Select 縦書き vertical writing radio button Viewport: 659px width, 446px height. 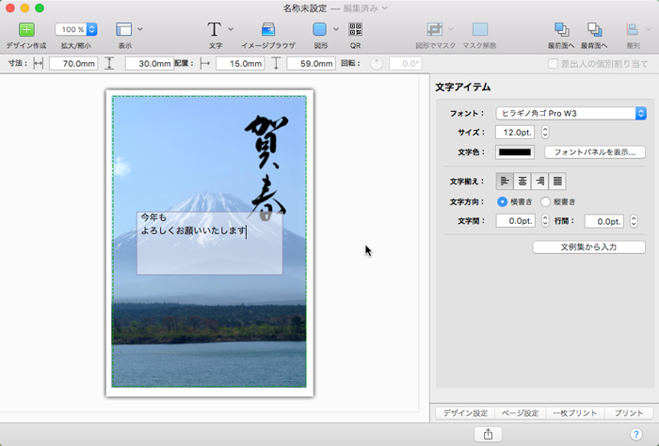point(546,201)
